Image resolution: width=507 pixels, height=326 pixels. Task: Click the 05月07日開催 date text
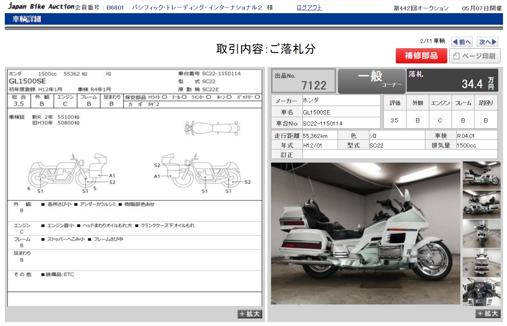click(482, 8)
